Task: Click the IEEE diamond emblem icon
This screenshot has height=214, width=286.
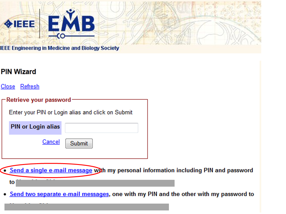Action: pyautogui.click(x=8, y=24)
